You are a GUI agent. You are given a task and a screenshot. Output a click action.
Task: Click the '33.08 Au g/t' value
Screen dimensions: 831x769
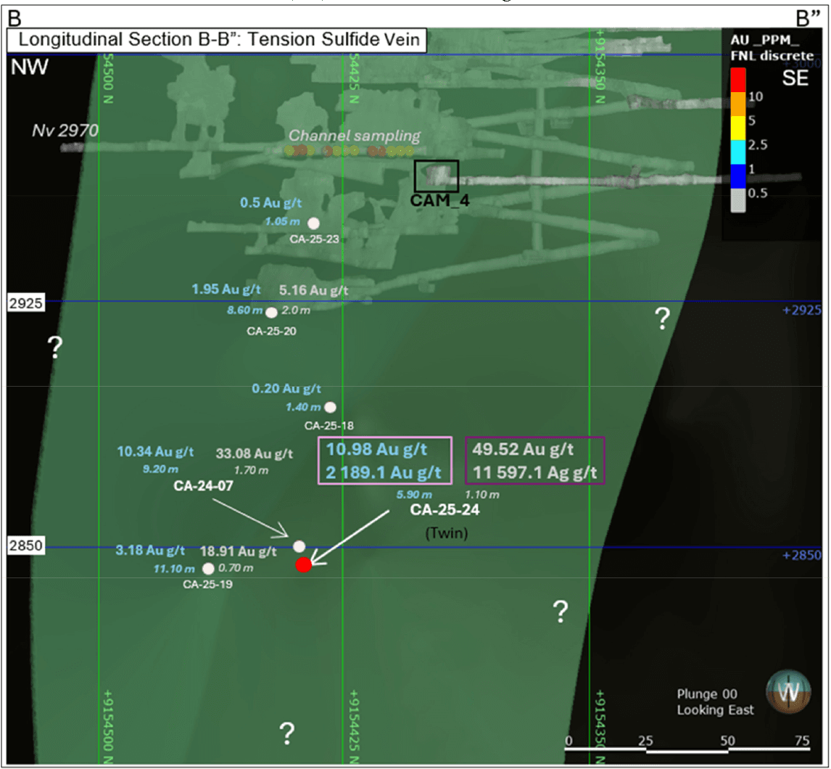(x=255, y=454)
